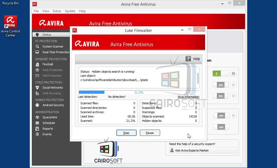The image size is (277, 168).
Task: Open settings gear next to the green toggle
Action: point(233,73)
